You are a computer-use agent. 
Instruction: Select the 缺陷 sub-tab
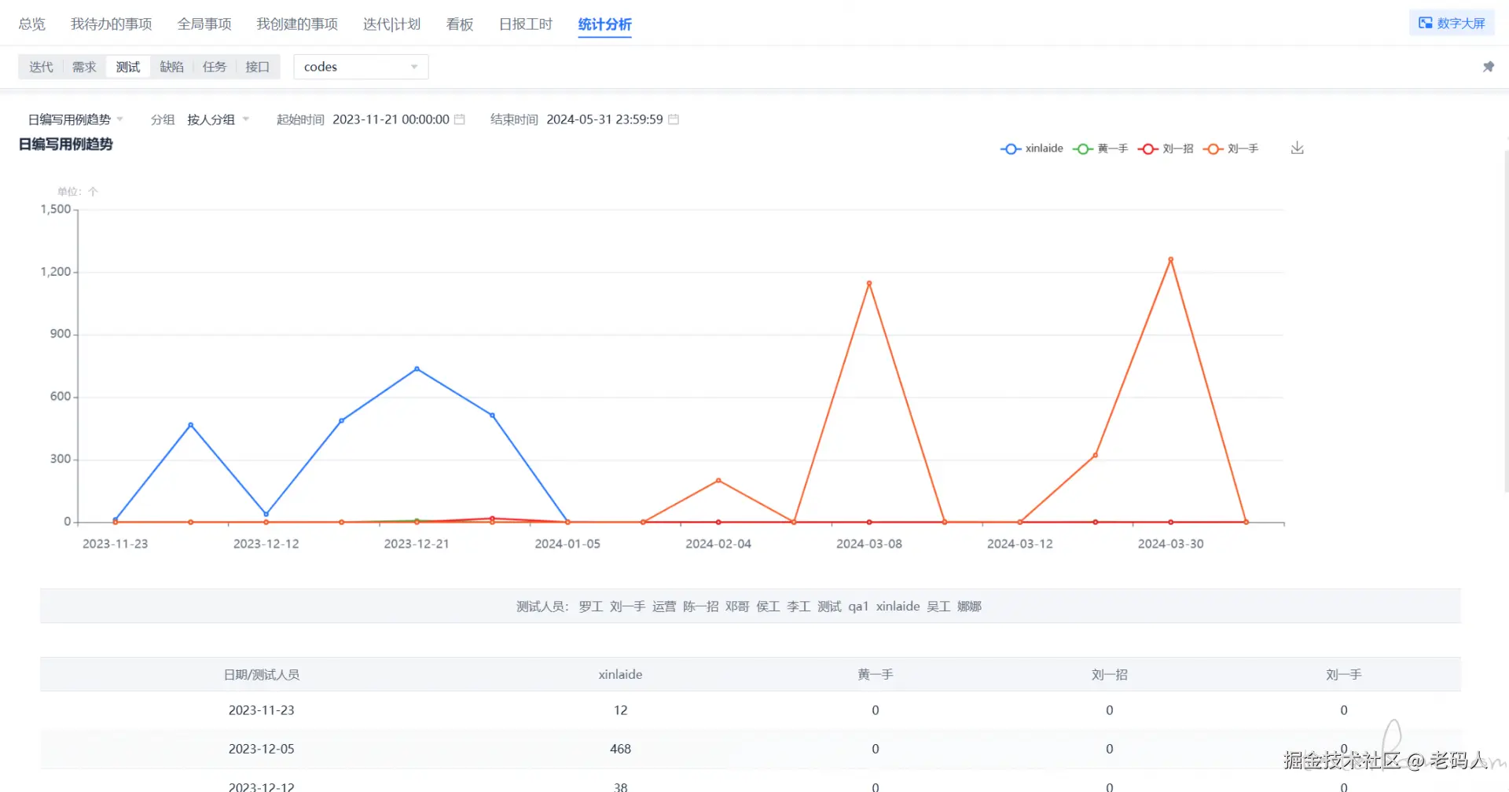(171, 67)
